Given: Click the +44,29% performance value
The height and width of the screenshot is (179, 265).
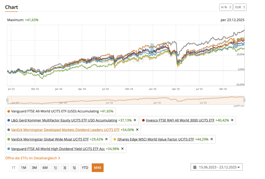Looking at the screenshot, I should pyautogui.click(x=202, y=139).
